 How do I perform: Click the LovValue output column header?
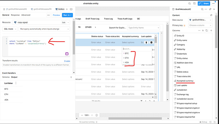pyautogui.click(x=9, y=83)
